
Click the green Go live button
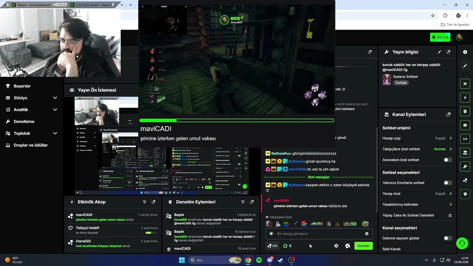440,37
